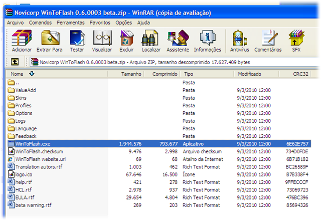This screenshot has width=321, height=220.
Task: Click the 1.944.576 size value
Action: coord(130,144)
